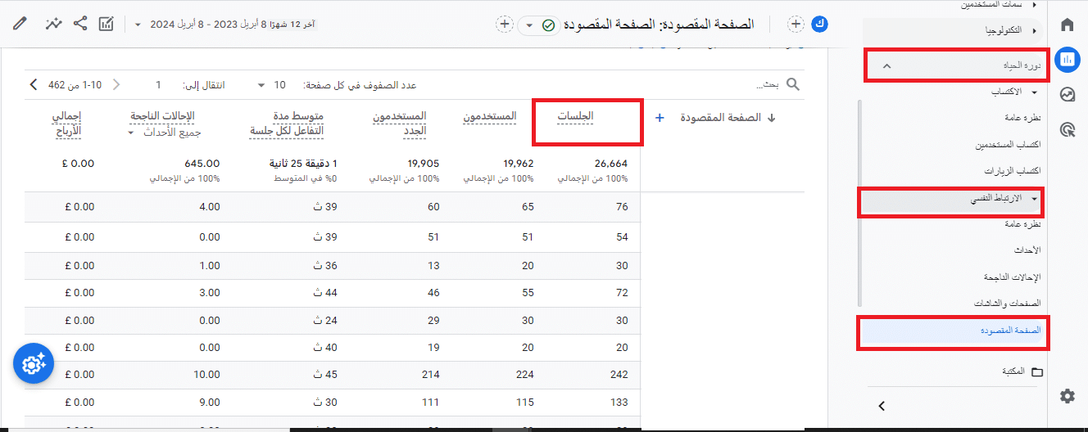The height and width of the screenshot is (432, 1088).
Task: Collapse the الاكتساب section arrow
Action: (x=1034, y=93)
